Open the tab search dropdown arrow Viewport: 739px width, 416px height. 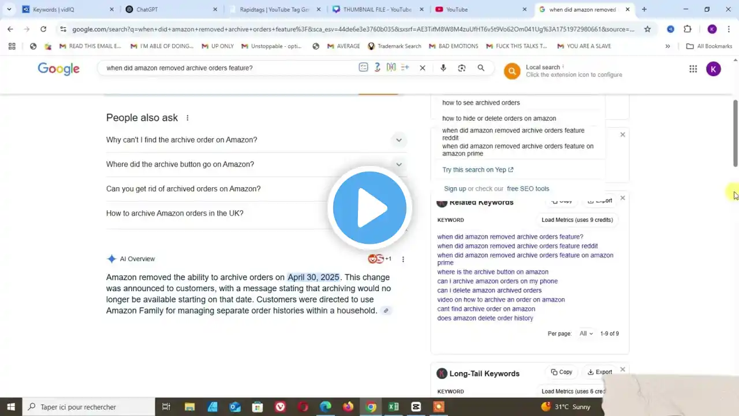pos(9,9)
